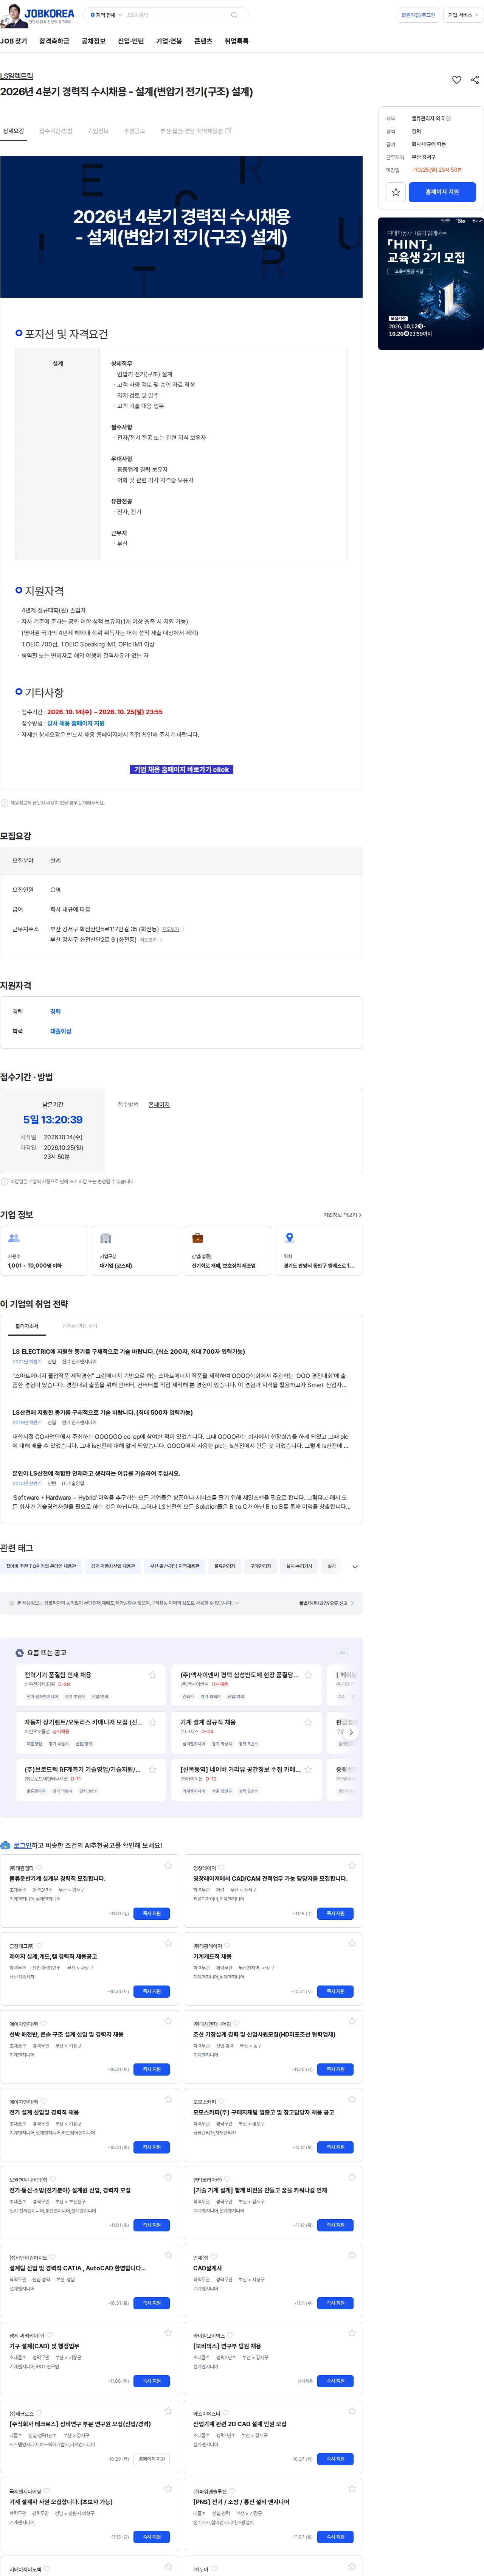Star the 전력기기 품질팀 인재 채용 card

[152, 1675]
